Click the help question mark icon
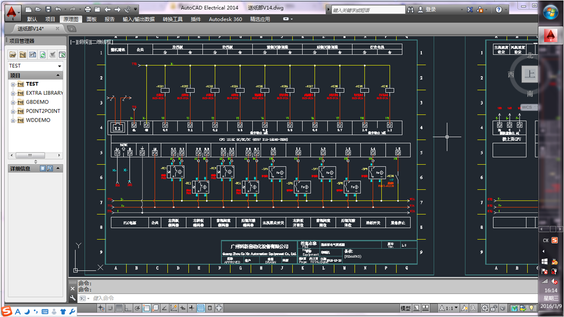Image resolution: width=564 pixels, height=317 pixels. pos(499,9)
